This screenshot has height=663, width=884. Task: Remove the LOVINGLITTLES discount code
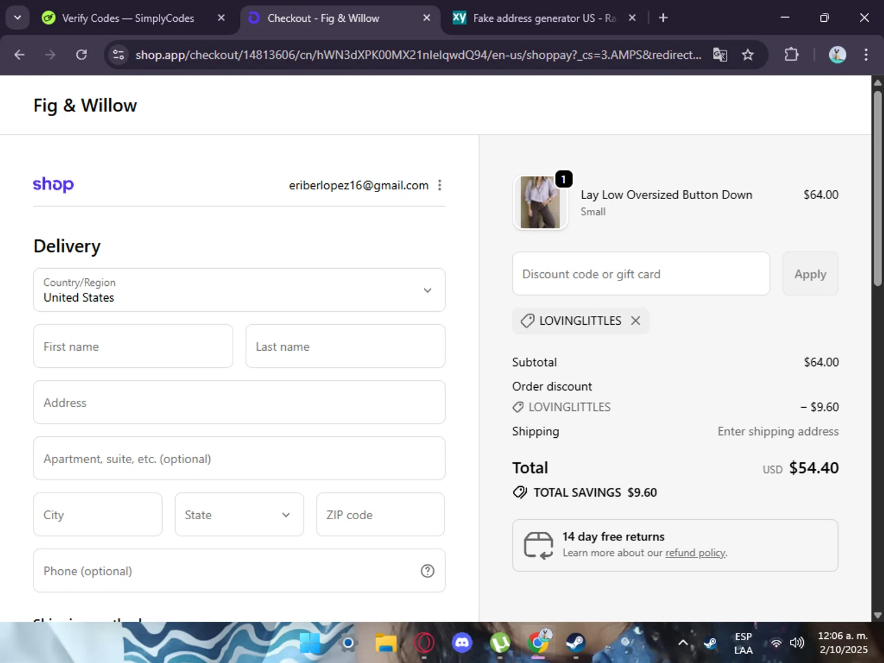coord(635,321)
